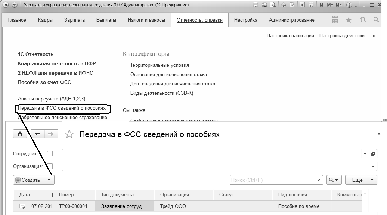Click the 1C logo main menu icon
Image resolution: width=387 pixels, height=215 pixels.
(6, 5)
